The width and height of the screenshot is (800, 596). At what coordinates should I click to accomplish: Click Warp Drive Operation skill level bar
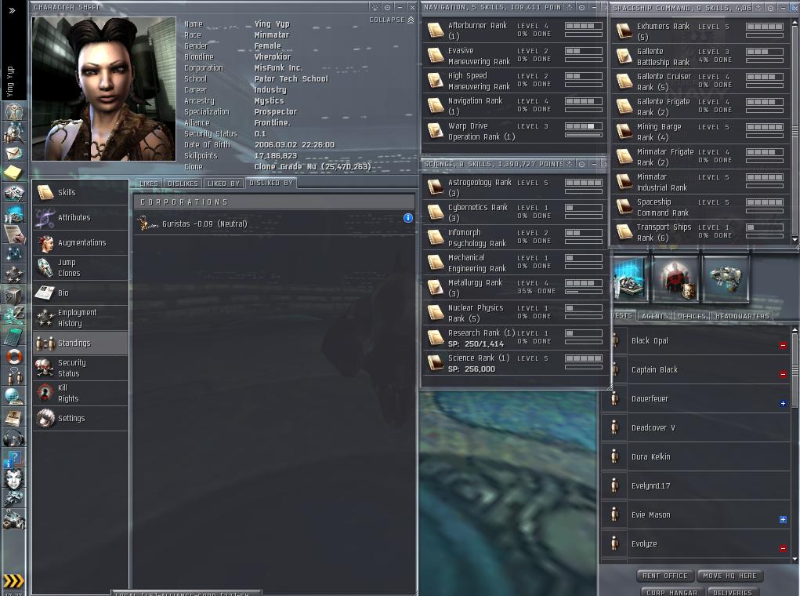pyautogui.click(x=584, y=126)
